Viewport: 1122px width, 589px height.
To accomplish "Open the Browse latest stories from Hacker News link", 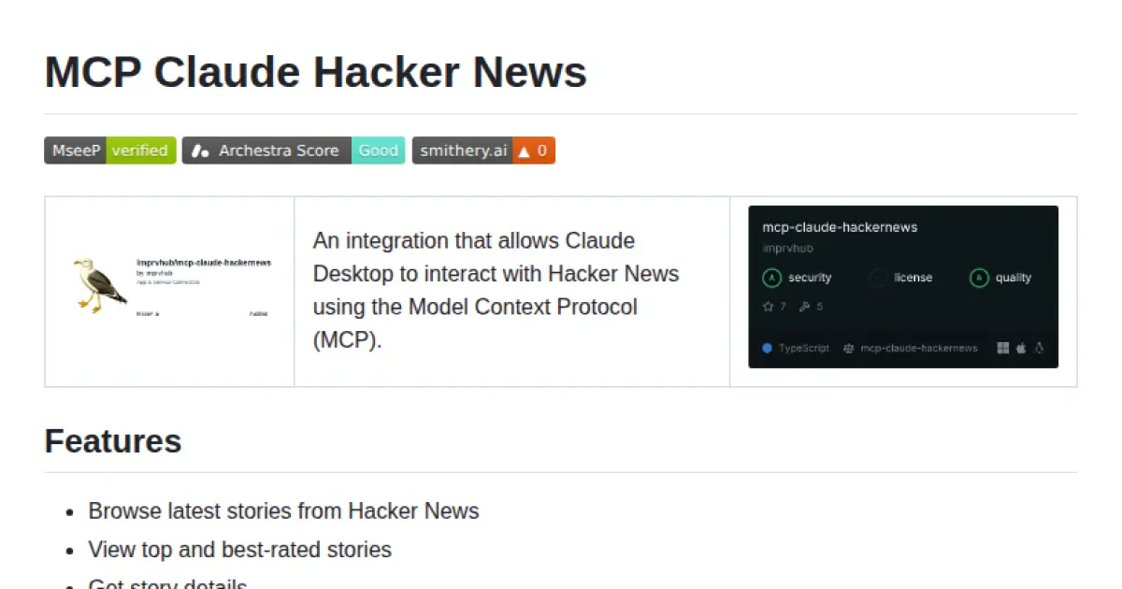I will pos(283,511).
